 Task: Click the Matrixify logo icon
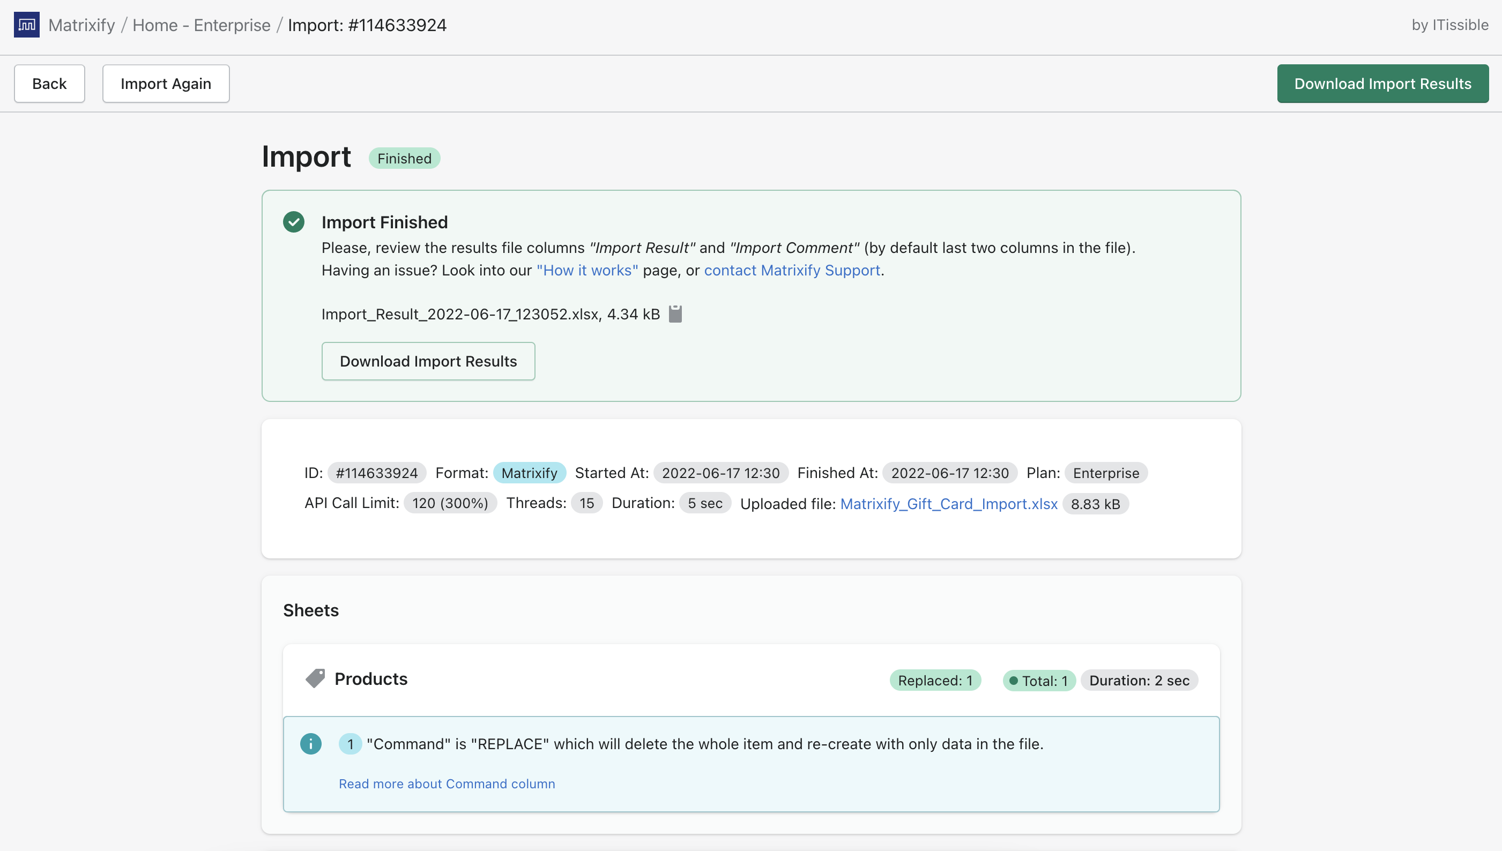[x=26, y=25]
